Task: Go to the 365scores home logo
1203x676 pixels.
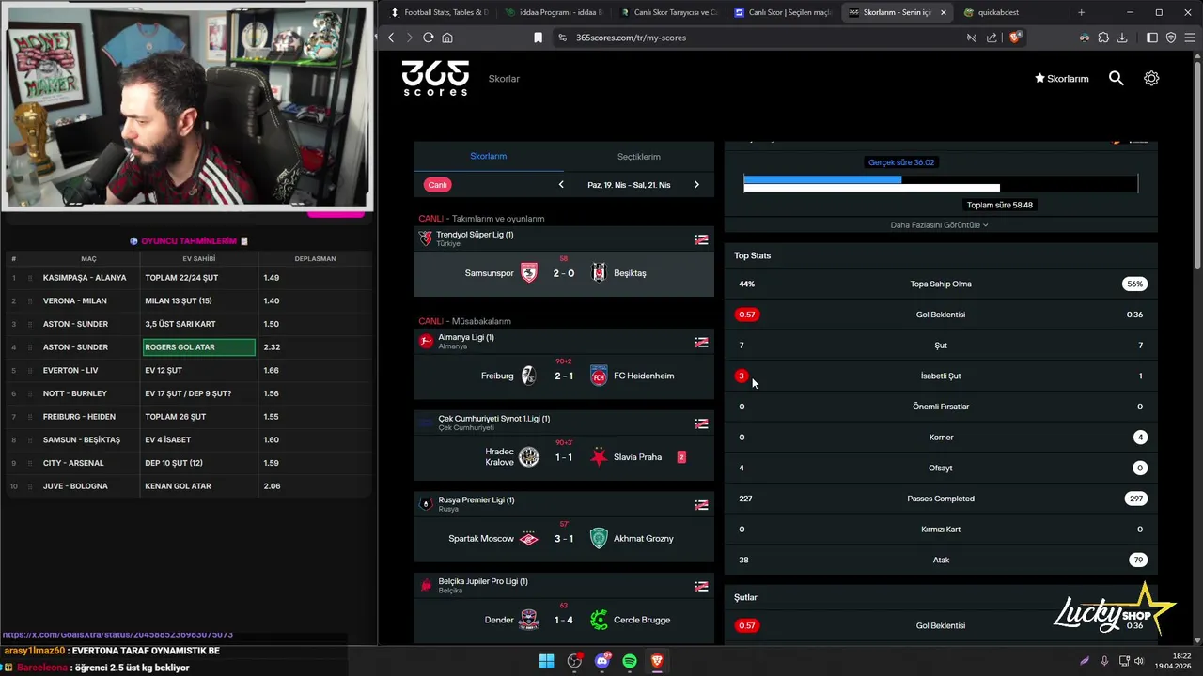Action: click(x=435, y=78)
